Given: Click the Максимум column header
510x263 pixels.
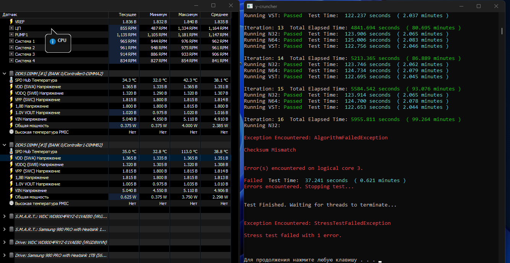Looking at the screenshot, I should coord(185,15).
